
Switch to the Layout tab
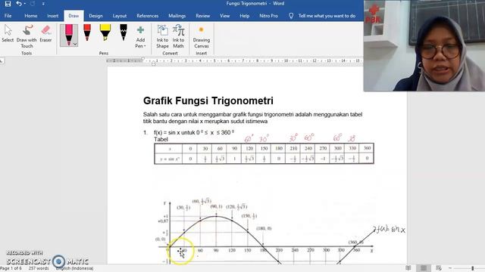[120, 16]
